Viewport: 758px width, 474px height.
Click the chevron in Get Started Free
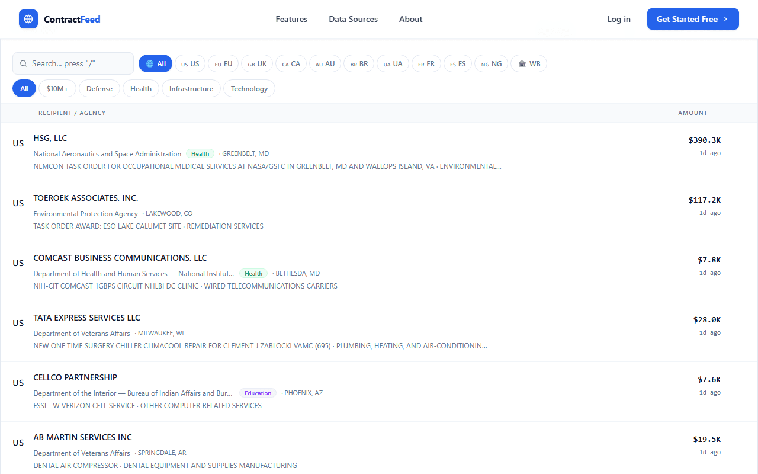point(725,19)
